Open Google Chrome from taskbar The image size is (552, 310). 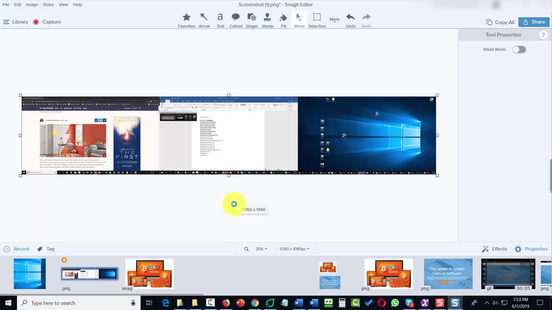click(255, 303)
